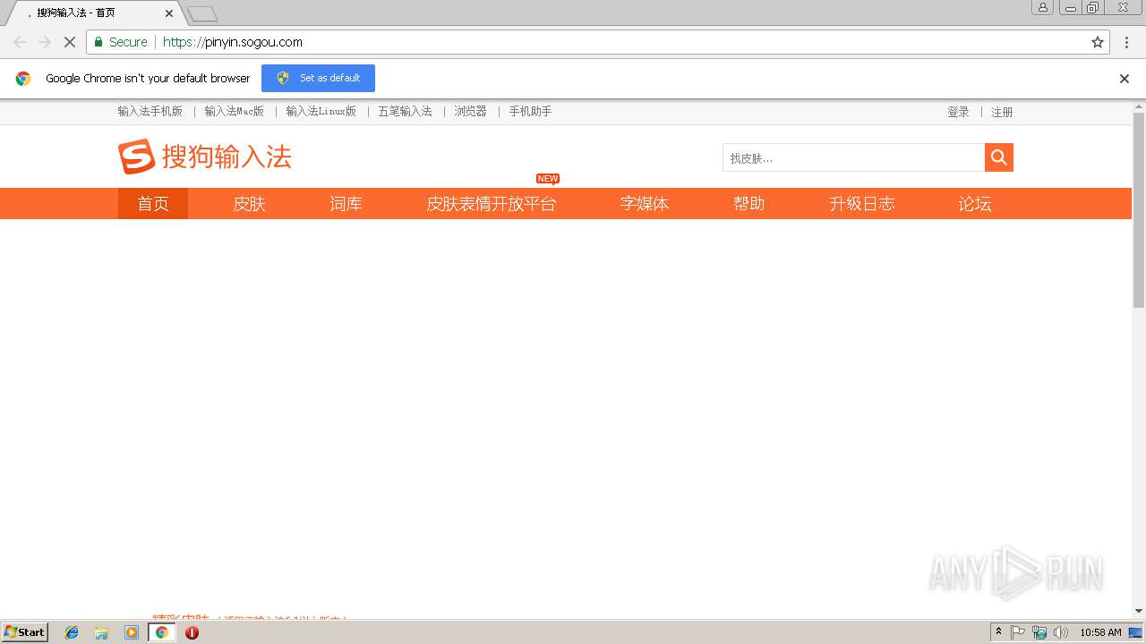The height and width of the screenshot is (644, 1146).
Task: Click the action center flag icon
Action: coord(1018,632)
